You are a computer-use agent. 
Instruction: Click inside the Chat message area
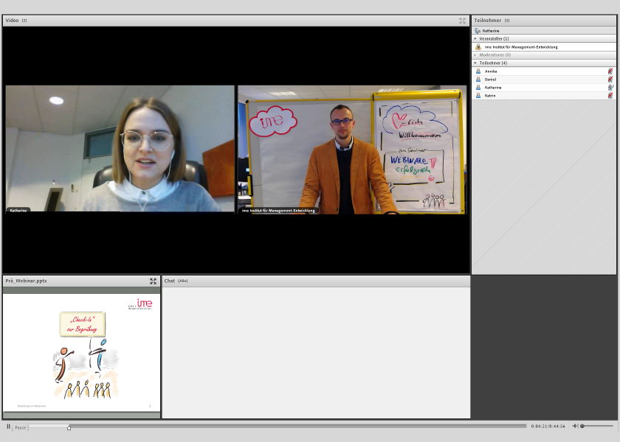pyautogui.click(x=317, y=352)
